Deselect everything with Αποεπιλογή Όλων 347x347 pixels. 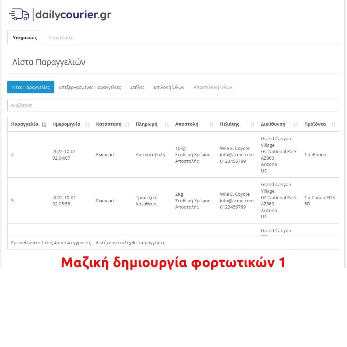click(213, 87)
